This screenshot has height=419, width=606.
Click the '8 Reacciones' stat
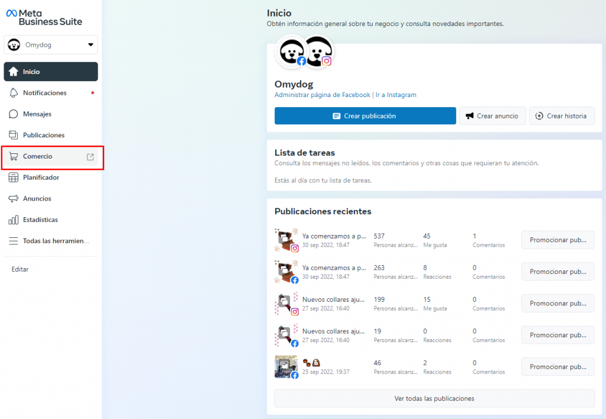click(437, 272)
